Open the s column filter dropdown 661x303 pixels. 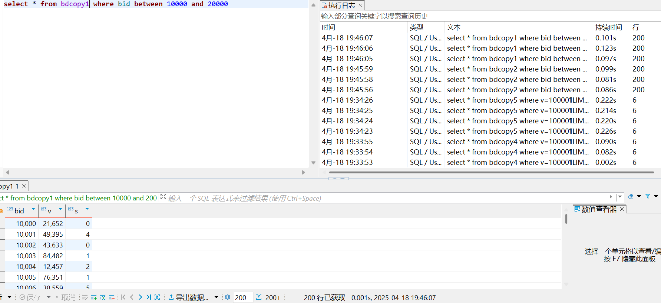point(87,209)
